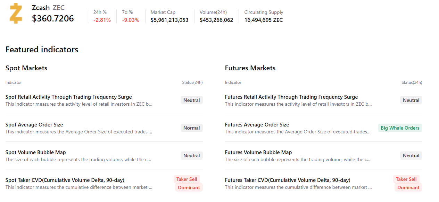The image size is (439, 202).
Task: Click Futures Taker Sell Dominant badge
Action: [x=408, y=183]
